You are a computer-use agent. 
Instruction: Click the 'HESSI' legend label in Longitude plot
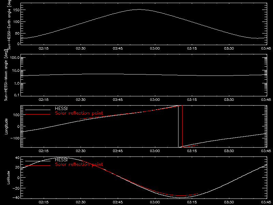[61, 109]
